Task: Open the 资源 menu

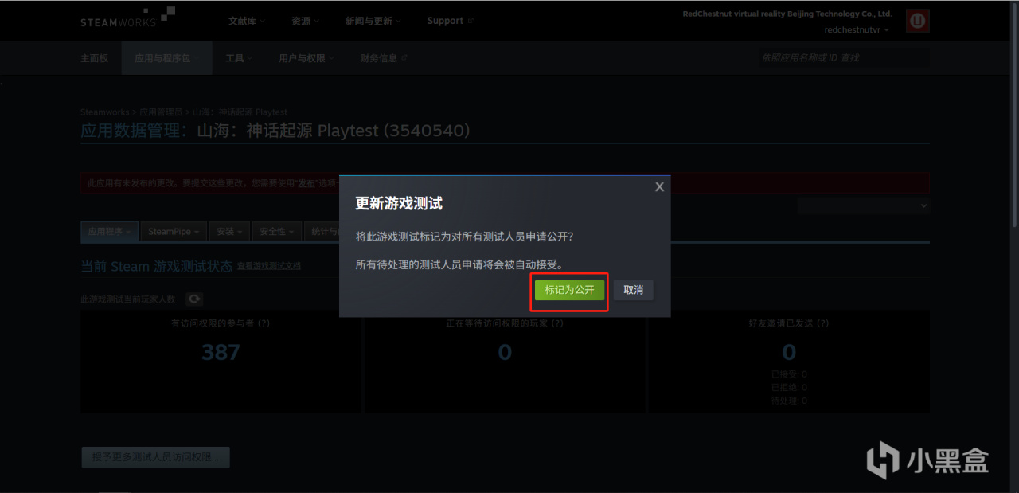Action: click(306, 21)
